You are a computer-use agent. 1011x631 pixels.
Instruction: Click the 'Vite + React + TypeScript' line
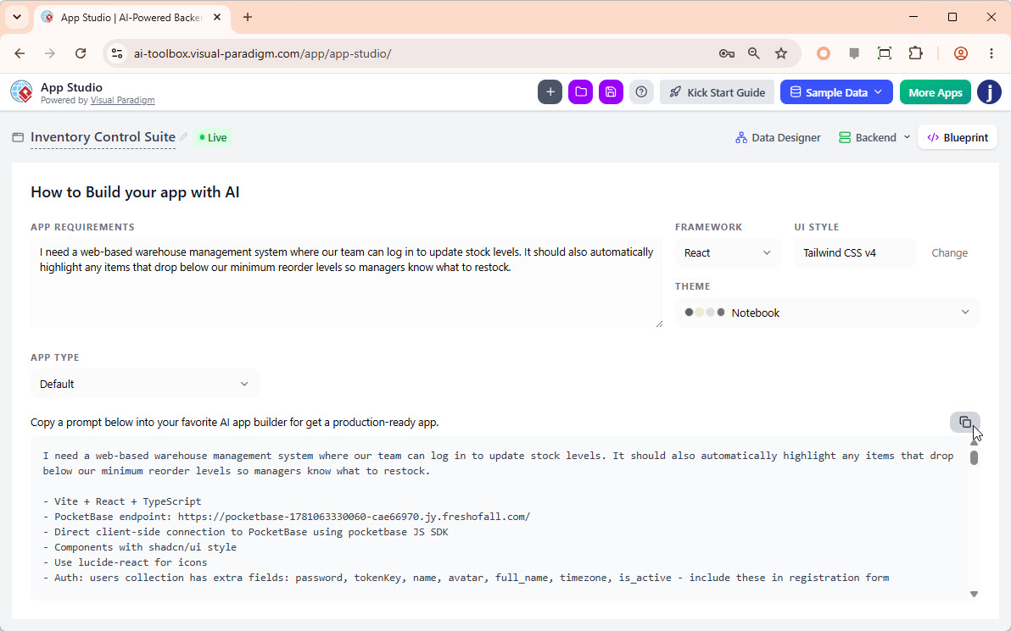click(122, 501)
